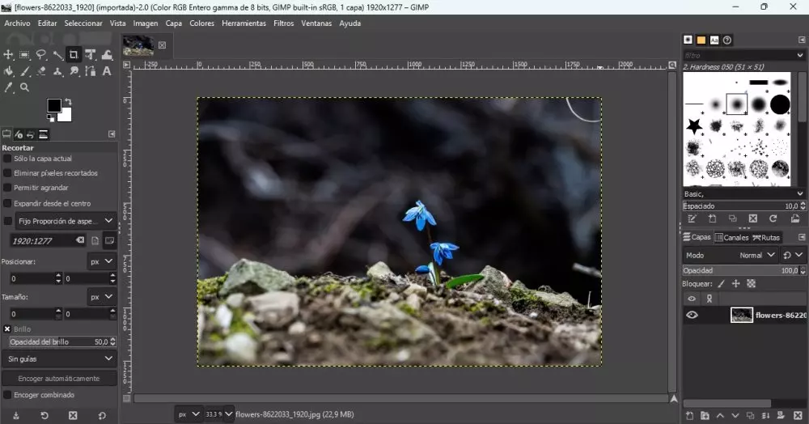
Task: Open the Tamaño px unit dropdown
Action: click(101, 297)
